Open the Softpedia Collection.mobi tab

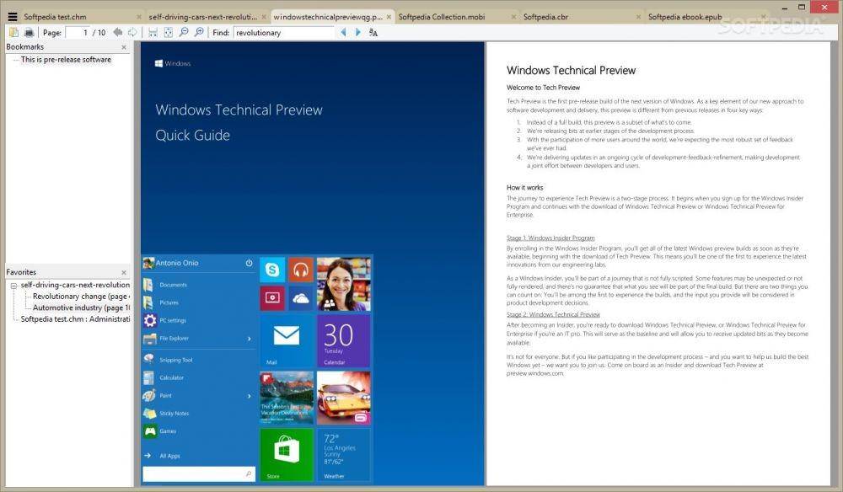442,17
